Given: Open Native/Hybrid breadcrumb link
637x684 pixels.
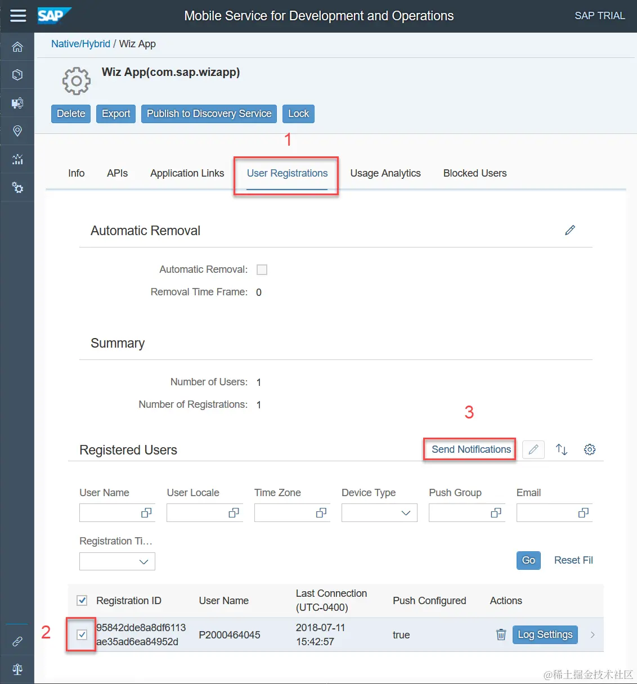Looking at the screenshot, I should coord(80,44).
